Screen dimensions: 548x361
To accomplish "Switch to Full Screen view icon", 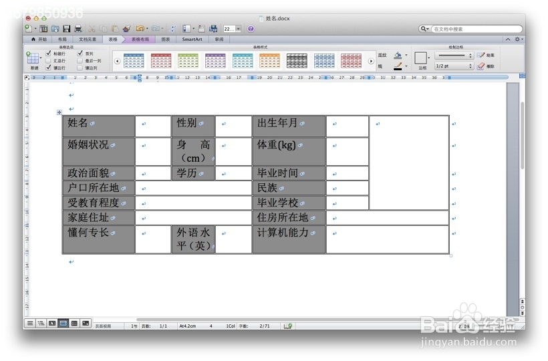I will (x=86, y=324).
